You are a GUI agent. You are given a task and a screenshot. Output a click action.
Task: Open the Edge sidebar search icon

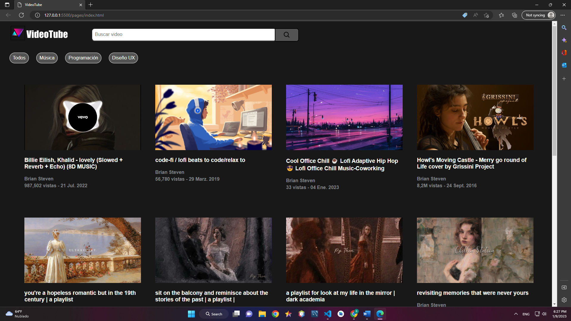(x=564, y=28)
